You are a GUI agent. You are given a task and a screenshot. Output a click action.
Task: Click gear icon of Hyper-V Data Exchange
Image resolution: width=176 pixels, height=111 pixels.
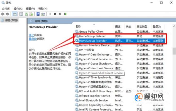coord(77,54)
